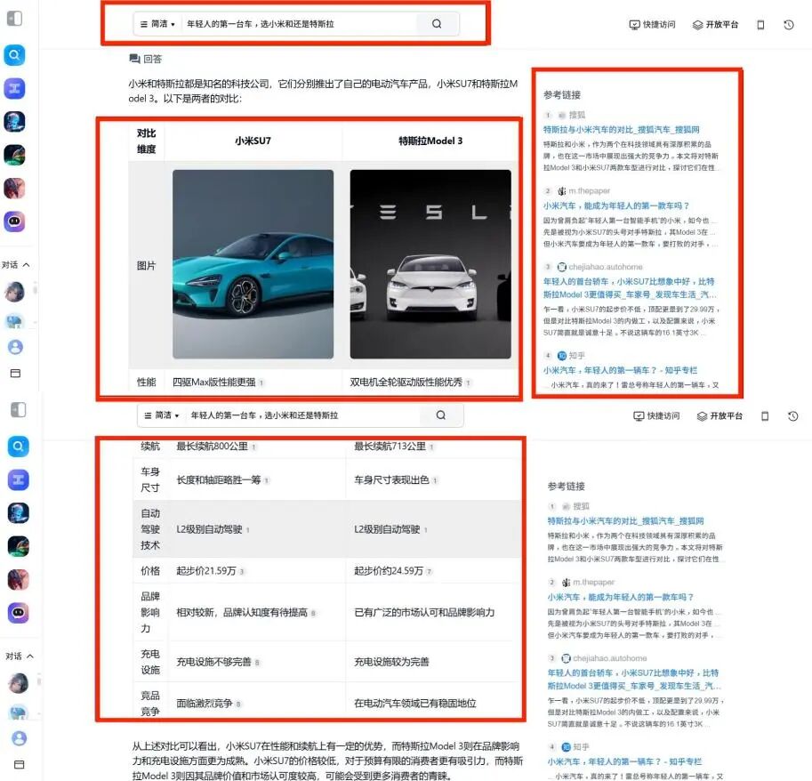Click the Xiaomi SU7 car image
The image size is (812, 781).
click(x=253, y=264)
